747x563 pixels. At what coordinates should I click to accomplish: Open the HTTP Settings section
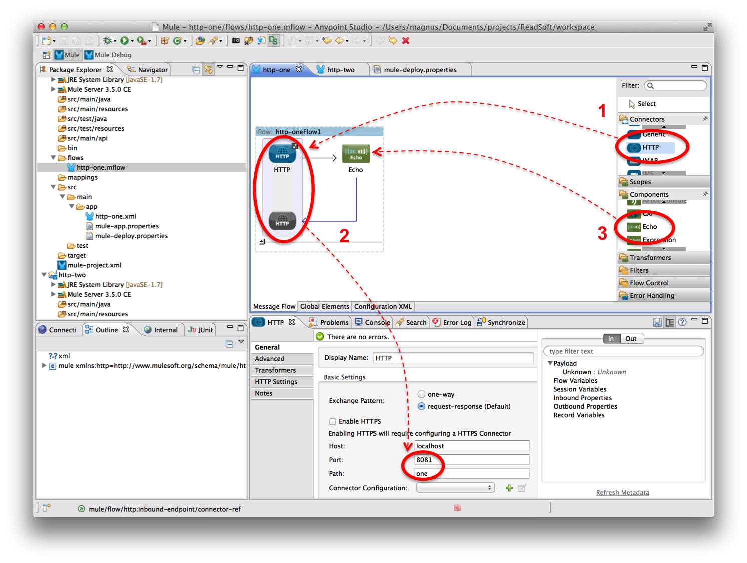click(x=282, y=382)
